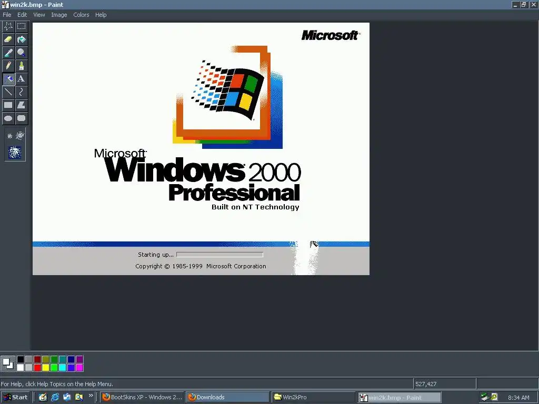
Task: Choose the Rectangle shape tool
Action: tap(8, 105)
